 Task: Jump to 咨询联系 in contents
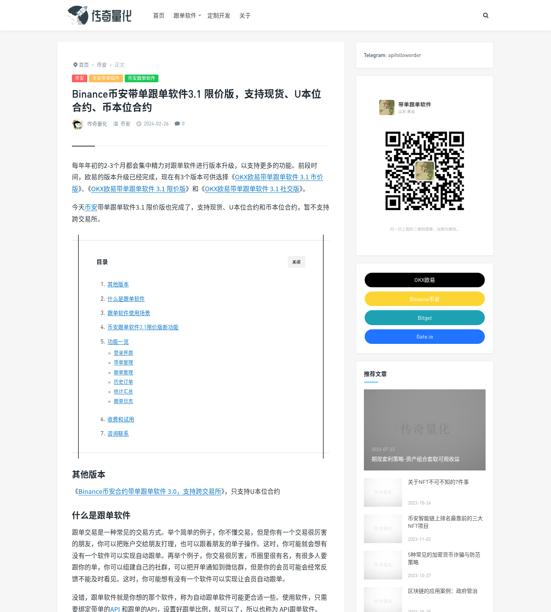tap(118, 434)
